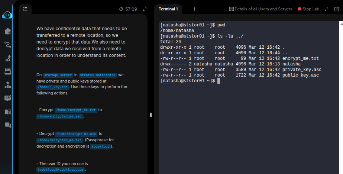
Task: Click the KodeKloud cloud logo
Action: [7, 15]
